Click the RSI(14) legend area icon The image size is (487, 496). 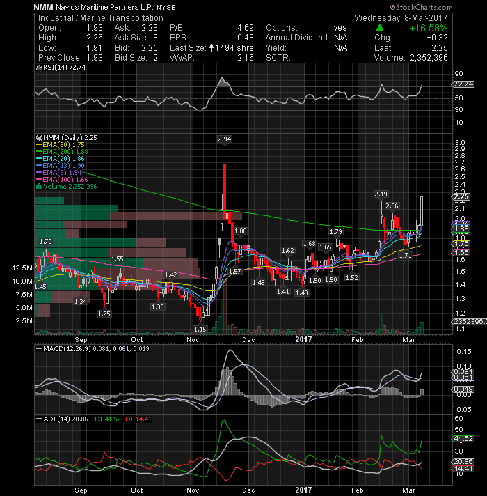39,68
